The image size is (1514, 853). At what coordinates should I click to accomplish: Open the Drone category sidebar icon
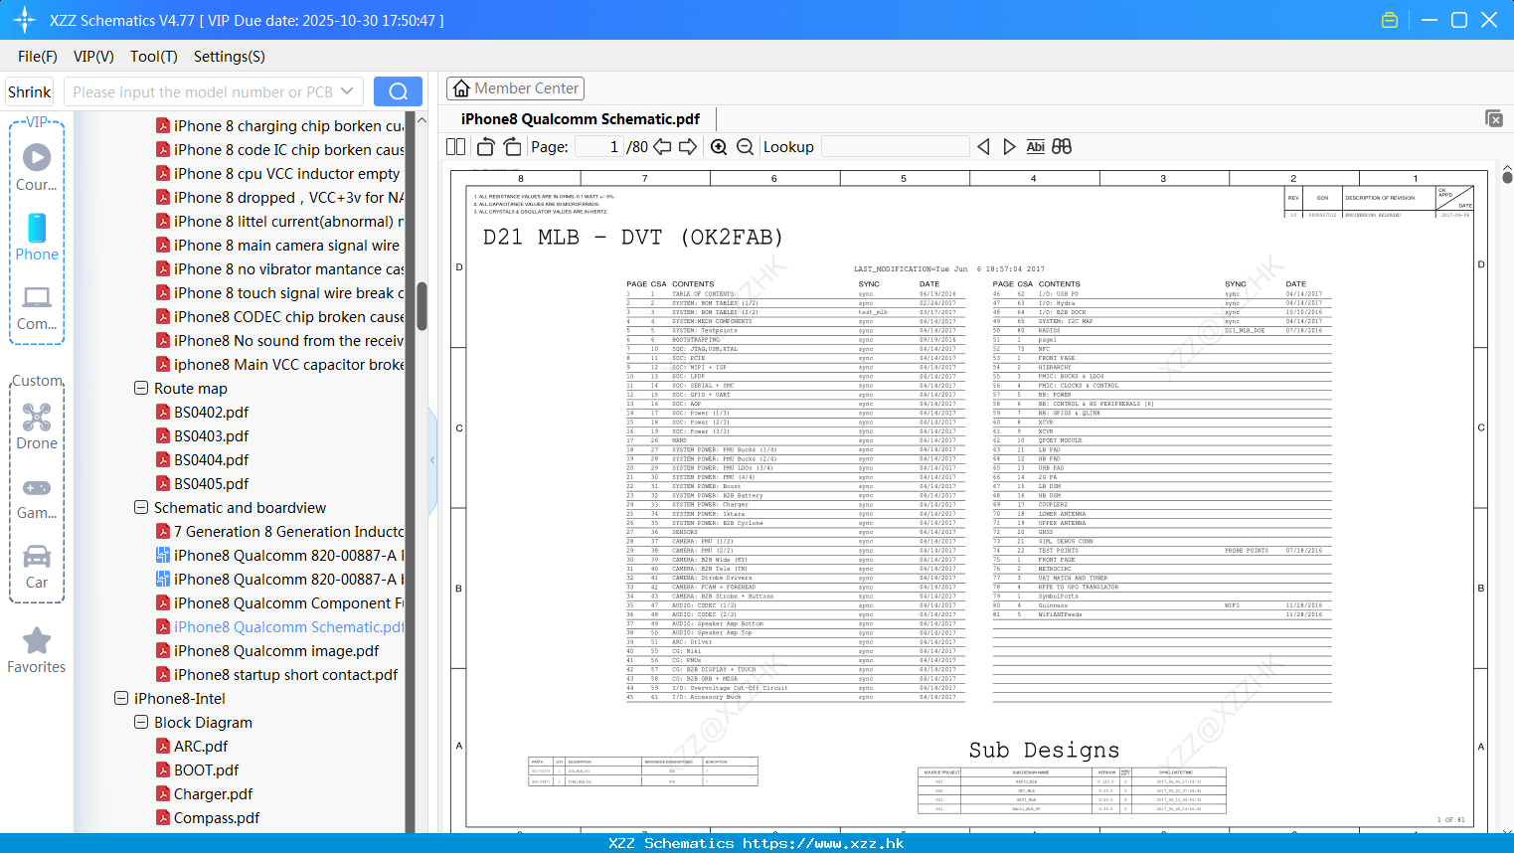37,426
